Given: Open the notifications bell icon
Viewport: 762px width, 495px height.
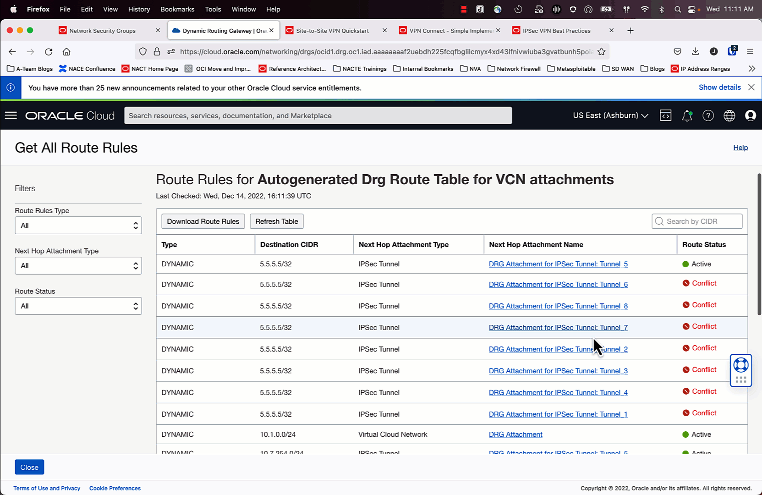Looking at the screenshot, I should point(687,116).
